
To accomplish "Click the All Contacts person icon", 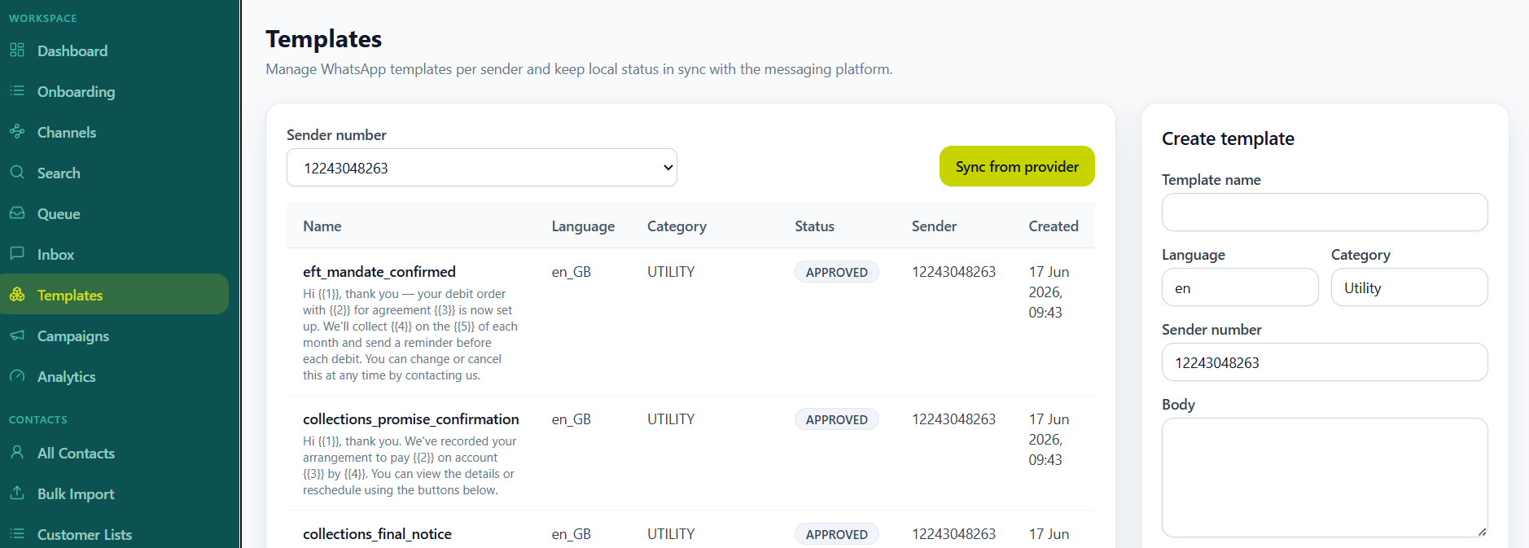I will tap(17, 453).
